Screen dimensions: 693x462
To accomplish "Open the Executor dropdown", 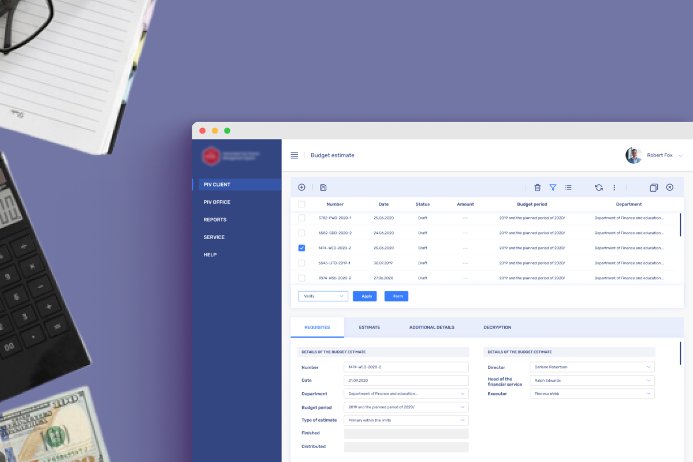I will 592,394.
